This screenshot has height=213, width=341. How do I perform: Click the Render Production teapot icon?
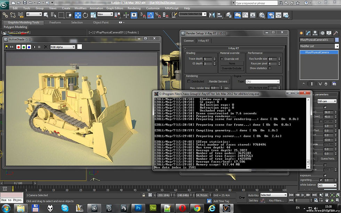coord(286,15)
